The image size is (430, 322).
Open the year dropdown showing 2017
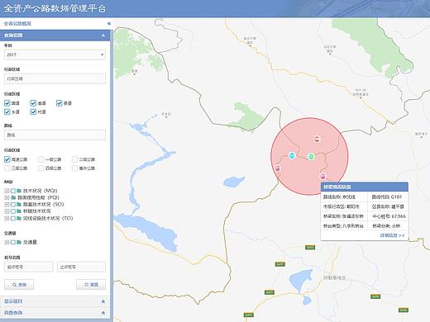(x=55, y=54)
